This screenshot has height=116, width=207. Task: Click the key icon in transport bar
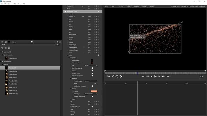(x=108, y=76)
